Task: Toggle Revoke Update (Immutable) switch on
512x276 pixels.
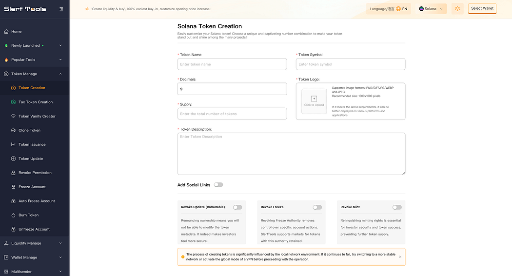Action: [x=237, y=207]
